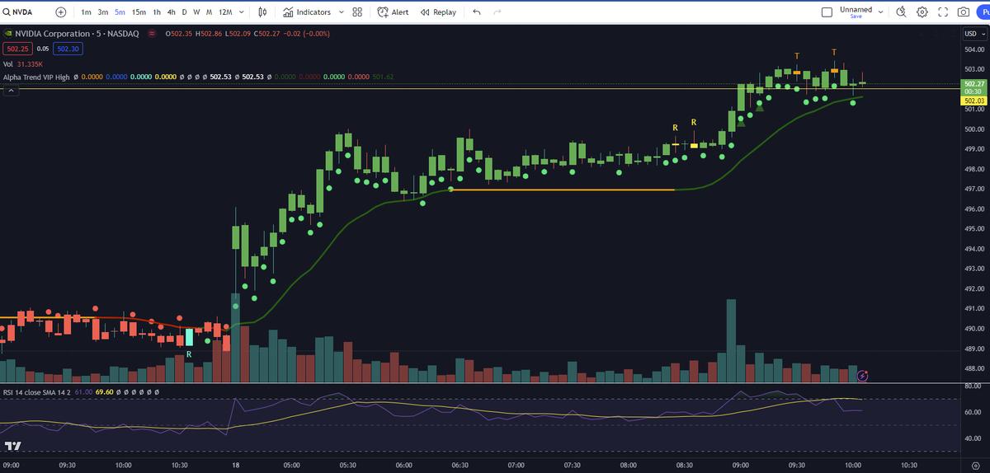Click the 80.00 RSI scale label

coord(973,386)
